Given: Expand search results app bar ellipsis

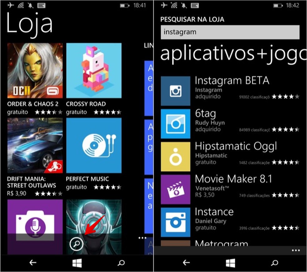Looking at the screenshot, I should coord(296,250).
